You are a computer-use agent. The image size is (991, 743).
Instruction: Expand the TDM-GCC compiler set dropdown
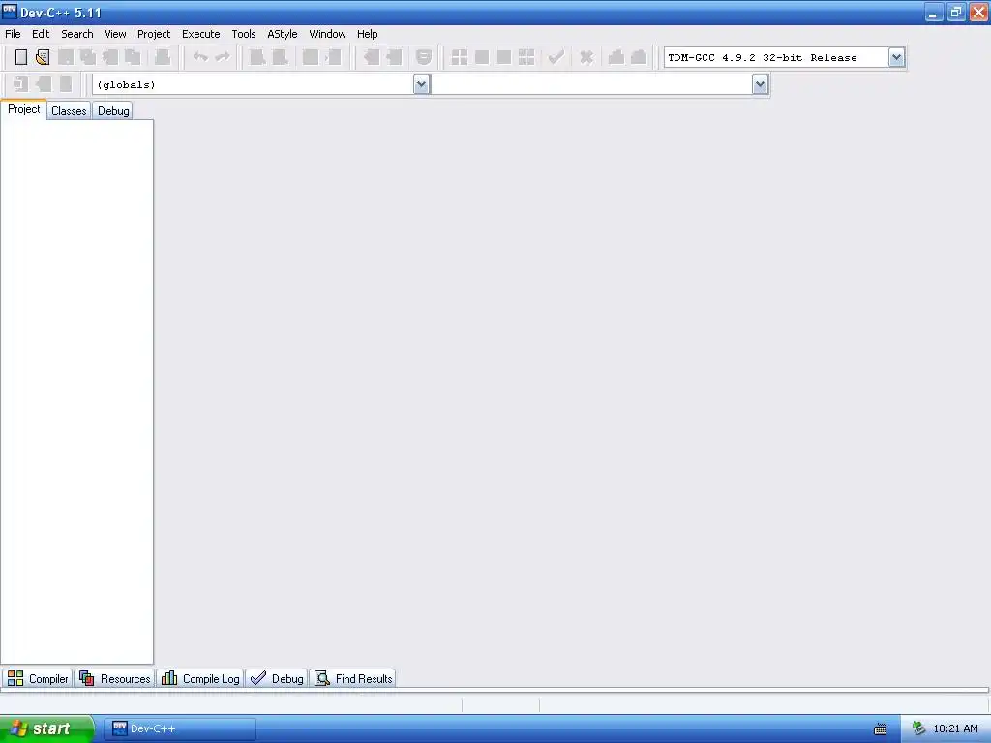point(896,57)
